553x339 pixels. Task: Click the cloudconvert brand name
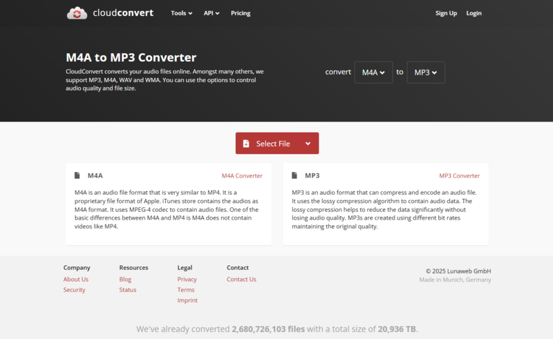pos(123,12)
